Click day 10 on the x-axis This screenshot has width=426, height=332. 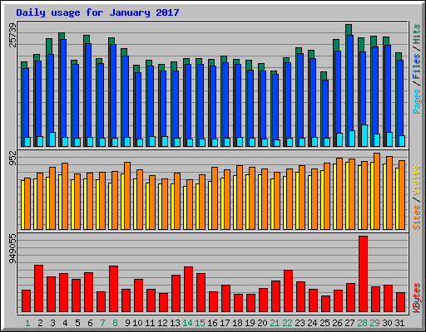(x=137, y=323)
